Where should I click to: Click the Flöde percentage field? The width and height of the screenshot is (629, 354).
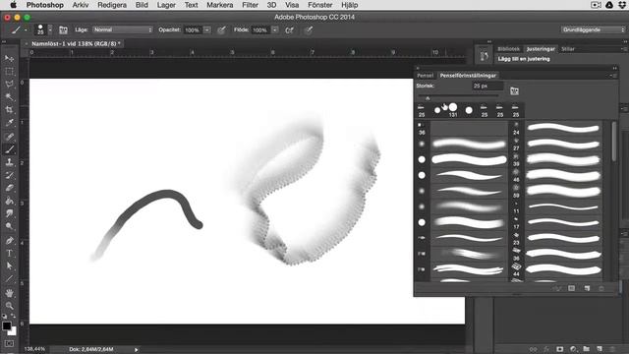point(260,30)
